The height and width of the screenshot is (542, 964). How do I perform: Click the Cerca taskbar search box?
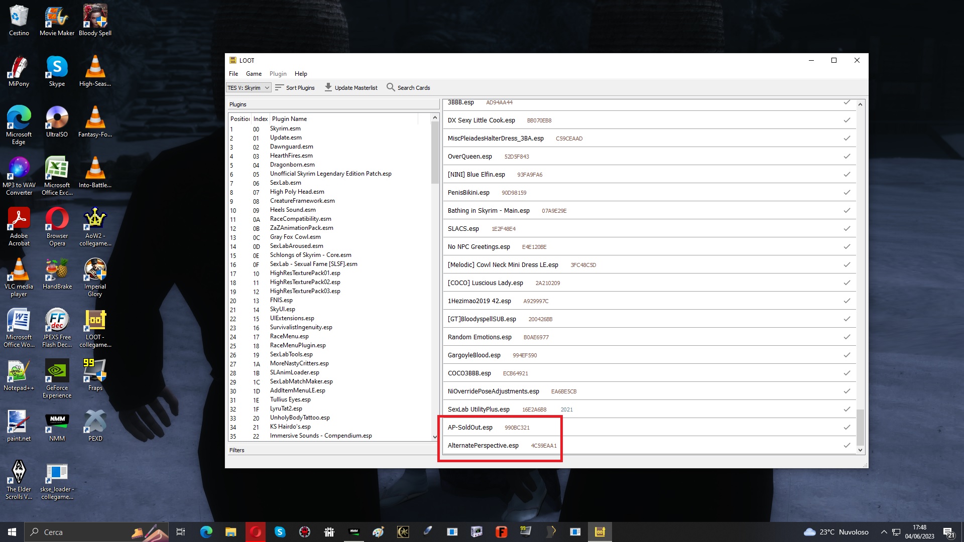click(96, 532)
